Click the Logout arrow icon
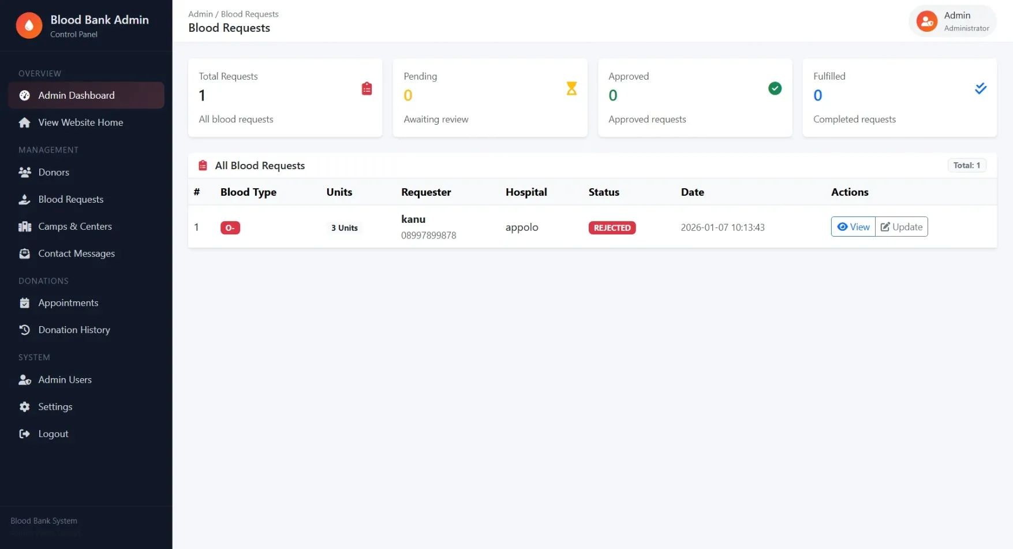 click(x=24, y=434)
